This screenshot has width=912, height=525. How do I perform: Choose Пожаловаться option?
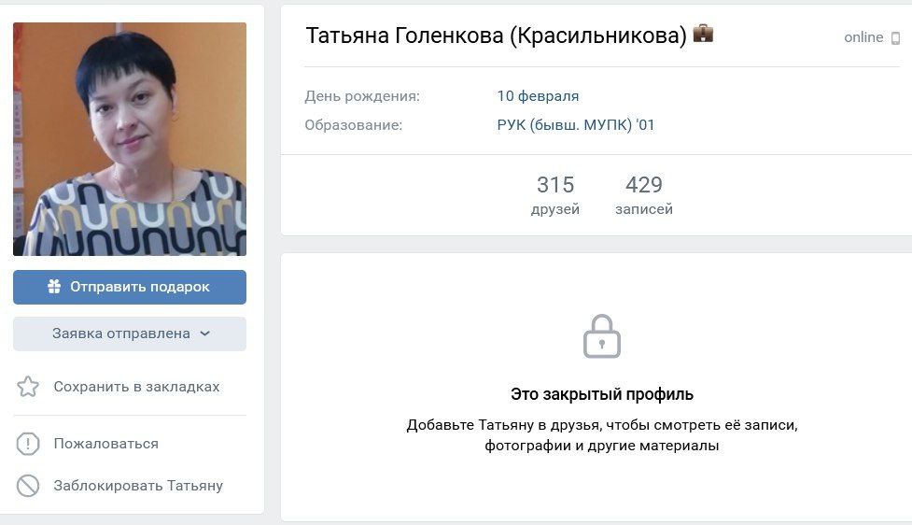[x=105, y=444]
